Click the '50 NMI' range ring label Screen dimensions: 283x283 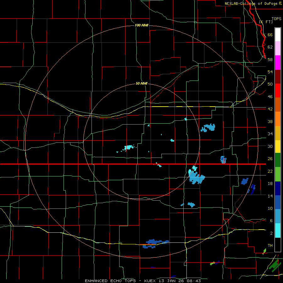pyautogui.click(x=141, y=83)
